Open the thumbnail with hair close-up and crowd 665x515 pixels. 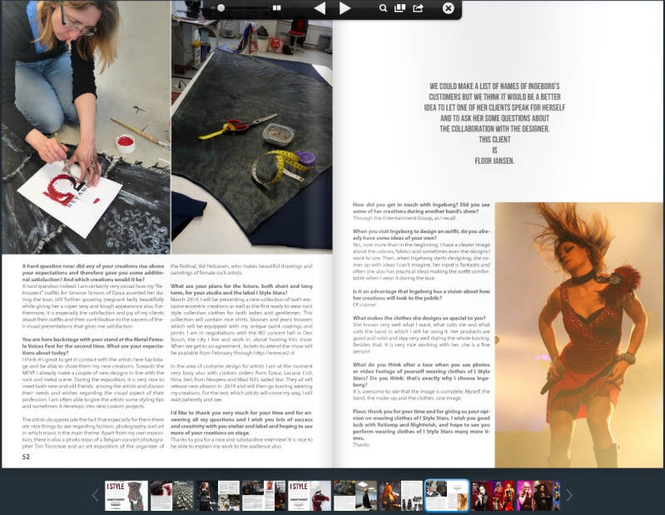click(172, 496)
